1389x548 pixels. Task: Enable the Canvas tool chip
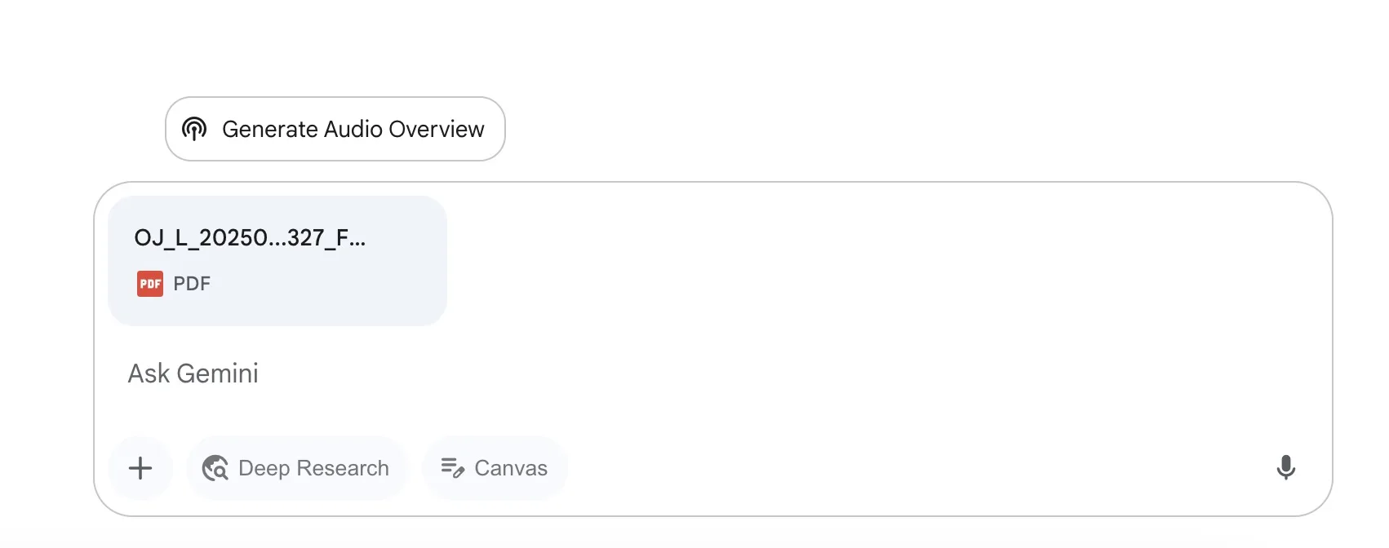495,468
